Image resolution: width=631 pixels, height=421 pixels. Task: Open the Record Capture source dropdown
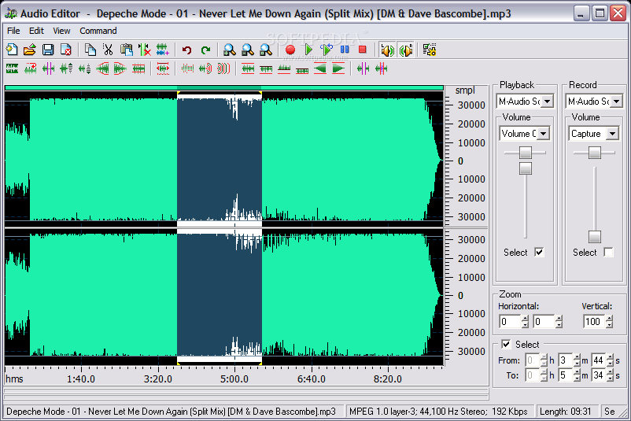coord(612,133)
